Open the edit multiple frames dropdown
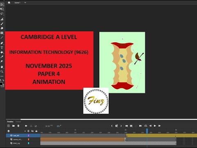The image size is (197, 148). coord(131,126)
